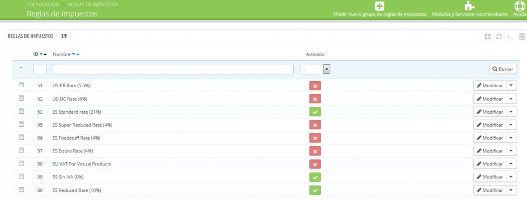Enable ES Books Rate (4%) status
The width and height of the screenshot is (527, 200).
[x=315, y=151]
